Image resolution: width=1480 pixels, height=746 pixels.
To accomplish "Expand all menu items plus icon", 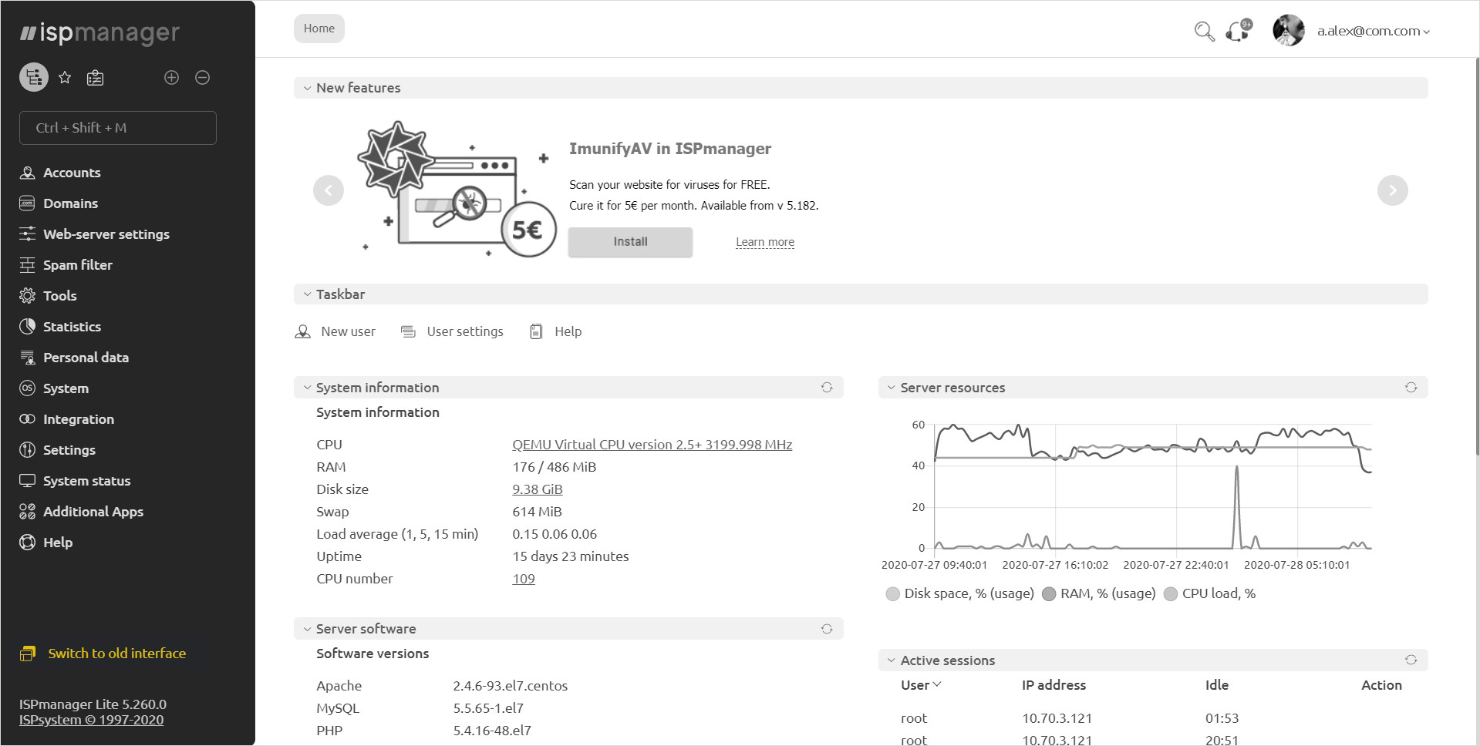I will click(171, 77).
